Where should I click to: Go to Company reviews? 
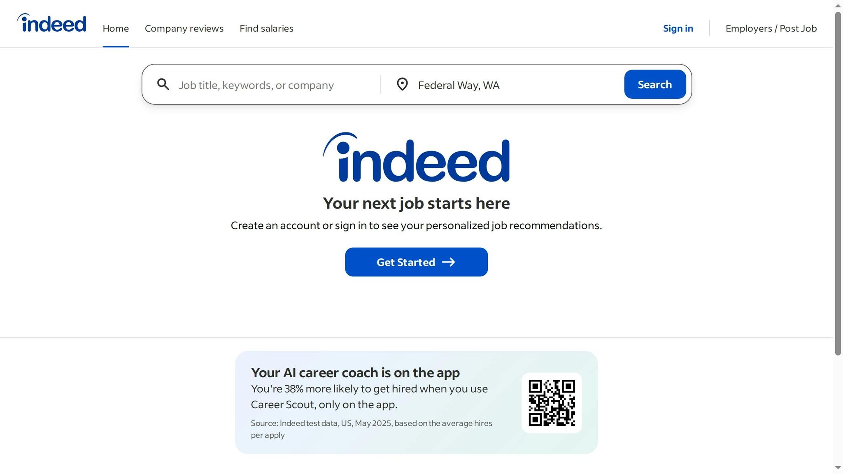[x=184, y=28]
